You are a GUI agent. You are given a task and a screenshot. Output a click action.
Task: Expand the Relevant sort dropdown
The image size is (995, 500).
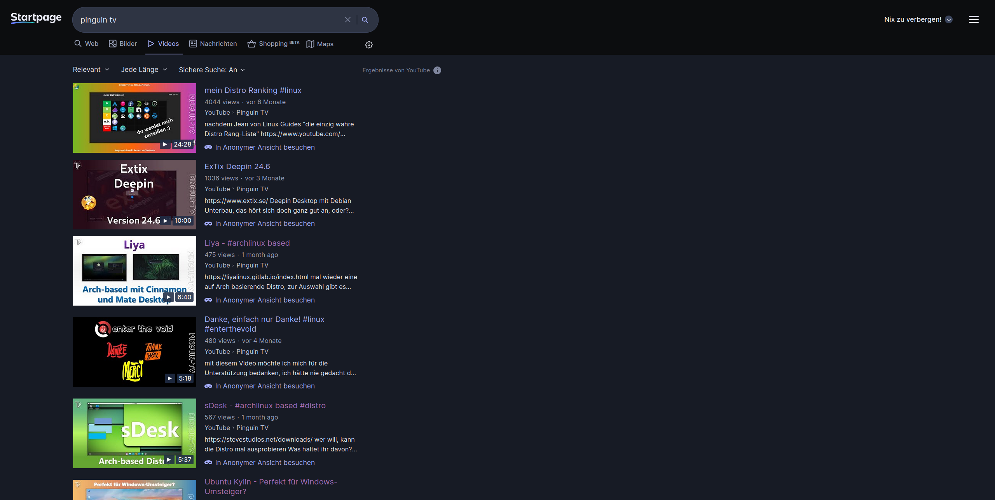(91, 70)
